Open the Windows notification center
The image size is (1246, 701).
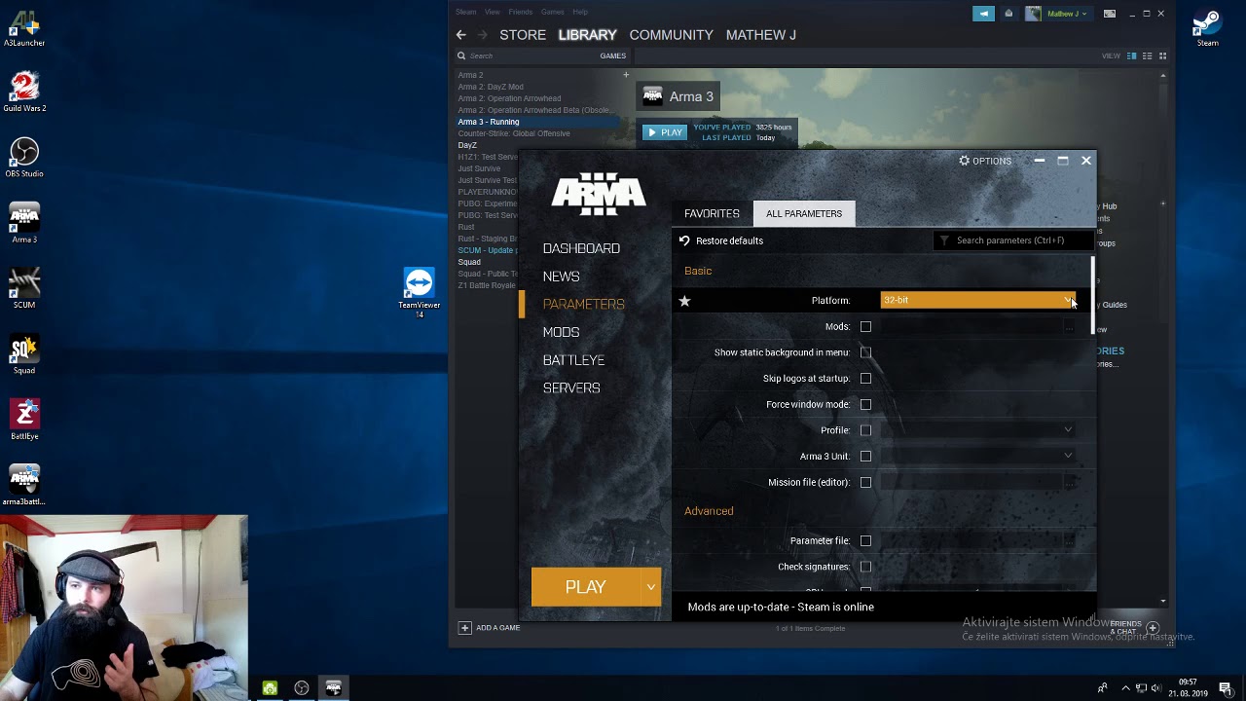1226,688
